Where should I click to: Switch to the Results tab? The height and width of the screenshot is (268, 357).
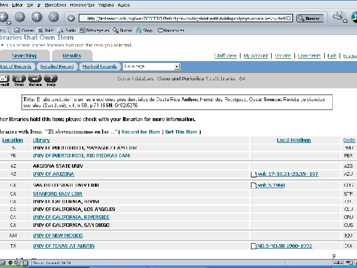(72, 56)
